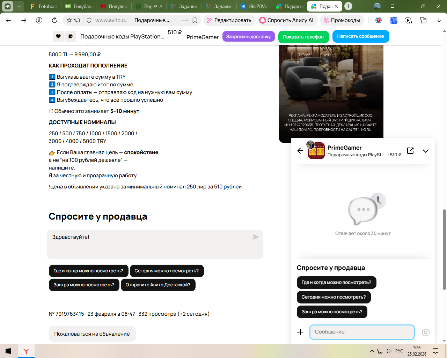
Task: Select chat quick reply Где и когда можно посмотреть?
Action: pos(336,282)
